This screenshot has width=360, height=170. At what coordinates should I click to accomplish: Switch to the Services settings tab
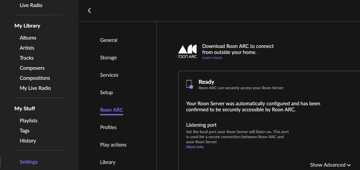(109, 75)
